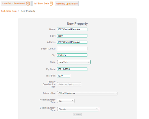149x119 pixels.
Task: Open the Primary Use Office/Warehouse dropdown
Action: pos(87,93)
